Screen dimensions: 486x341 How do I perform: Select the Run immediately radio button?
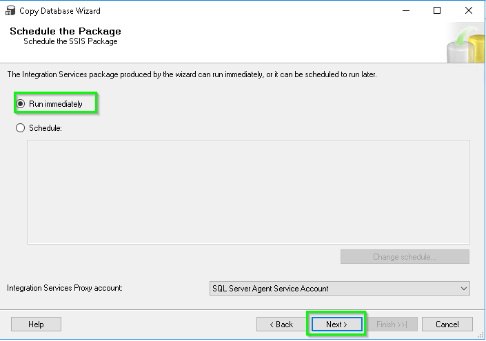(x=21, y=104)
